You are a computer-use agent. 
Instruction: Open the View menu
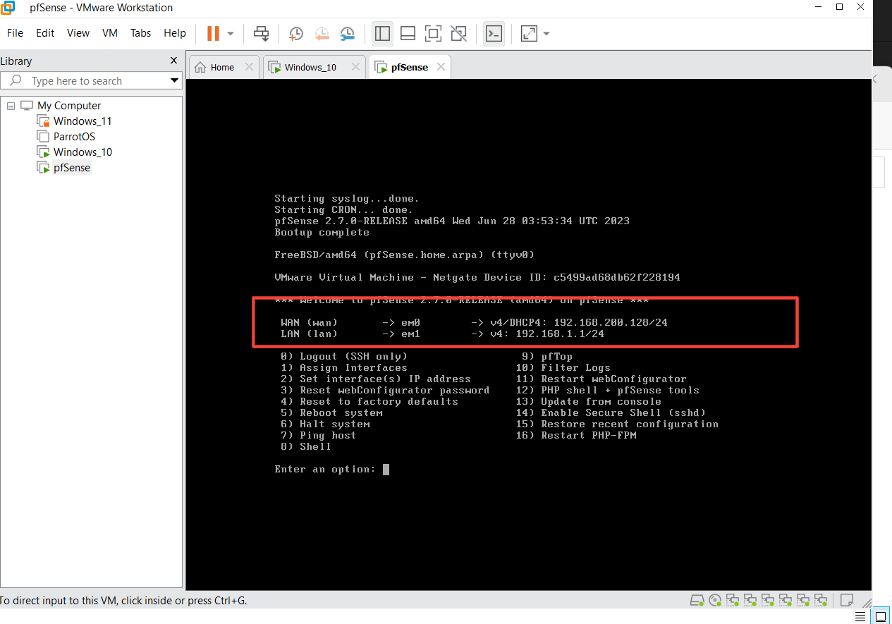pos(78,33)
